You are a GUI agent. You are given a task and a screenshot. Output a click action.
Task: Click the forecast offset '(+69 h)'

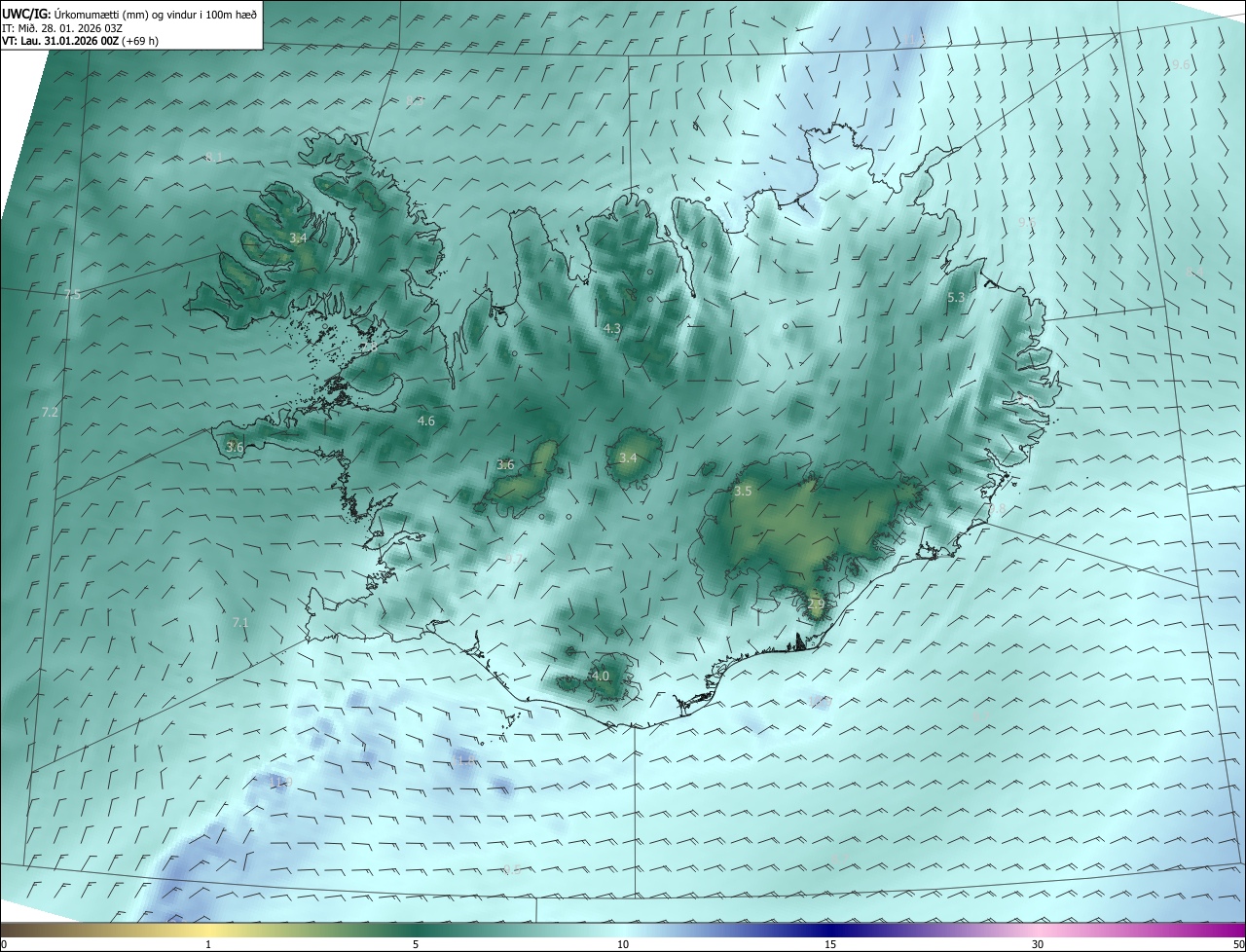pyautogui.click(x=140, y=41)
